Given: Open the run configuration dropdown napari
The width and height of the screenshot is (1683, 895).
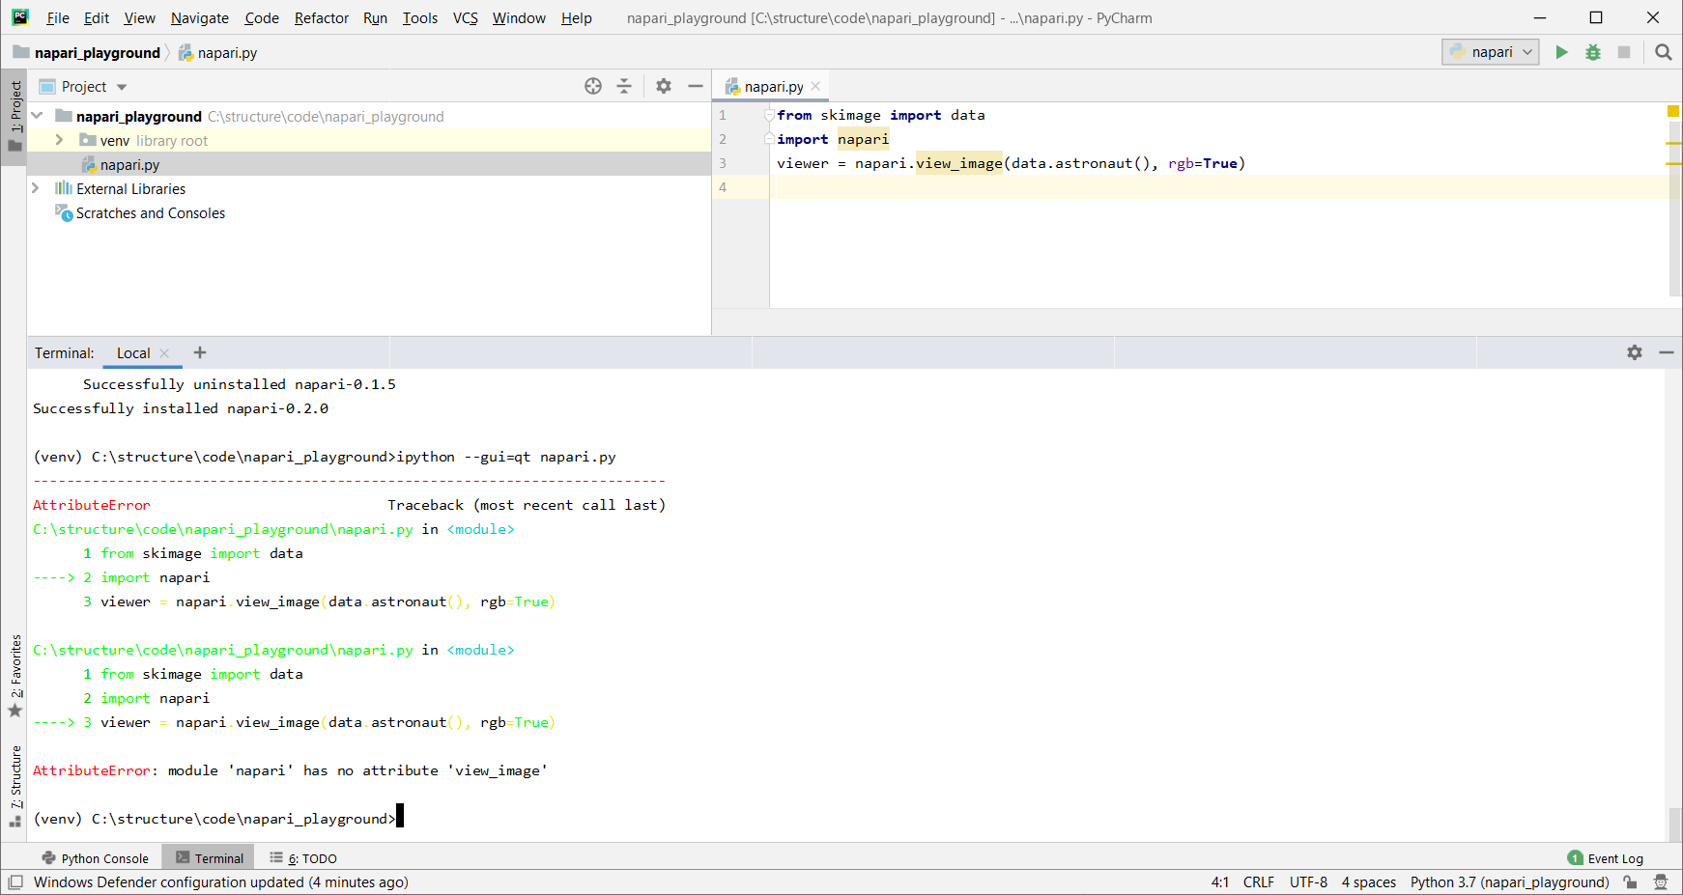Looking at the screenshot, I should pyautogui.click(x=1491, y=52).
